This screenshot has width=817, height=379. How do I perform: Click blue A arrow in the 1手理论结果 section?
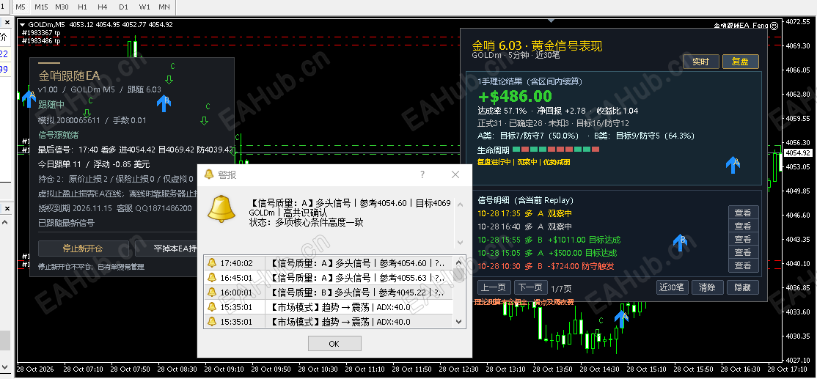pyautogui.click(x=733, y=165)
